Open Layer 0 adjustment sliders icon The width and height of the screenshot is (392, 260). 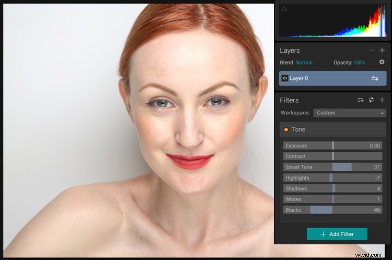point(375,78)
